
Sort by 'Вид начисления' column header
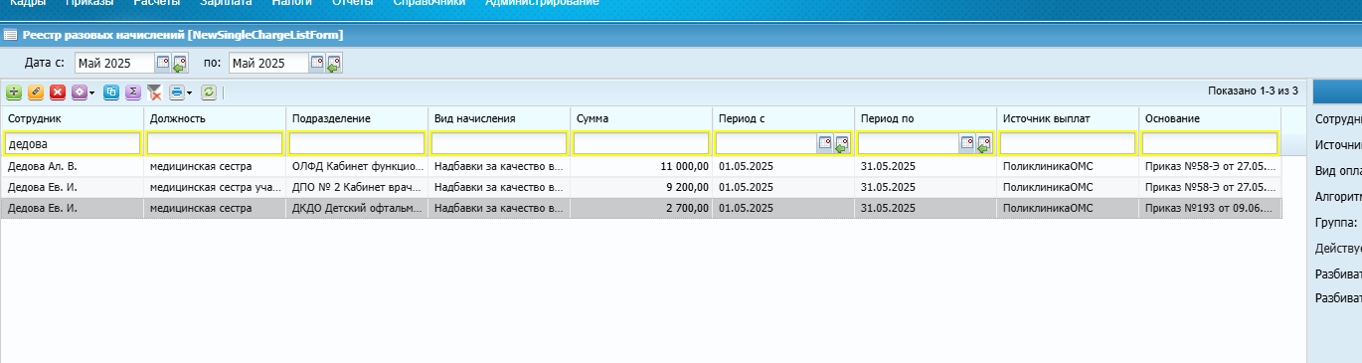(499, 118)
